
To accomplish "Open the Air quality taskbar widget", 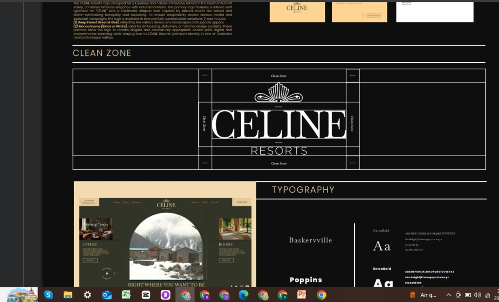I will pos(424,295).
